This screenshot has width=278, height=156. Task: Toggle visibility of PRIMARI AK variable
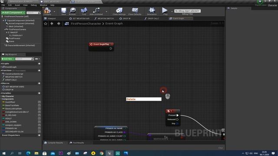(40, 128)
